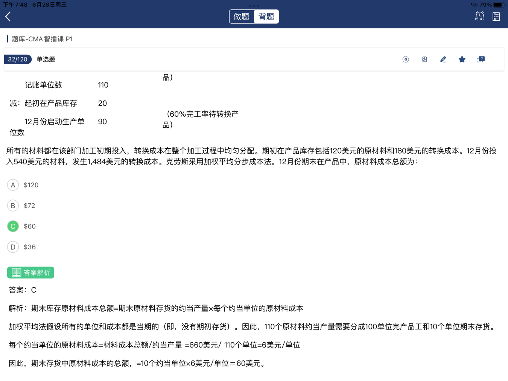Select answer option B $72
The width and height of the screenshot is (508, 381).
[13, 206]
